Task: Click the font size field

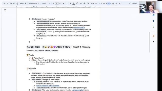Action: [x=57, y=4]
